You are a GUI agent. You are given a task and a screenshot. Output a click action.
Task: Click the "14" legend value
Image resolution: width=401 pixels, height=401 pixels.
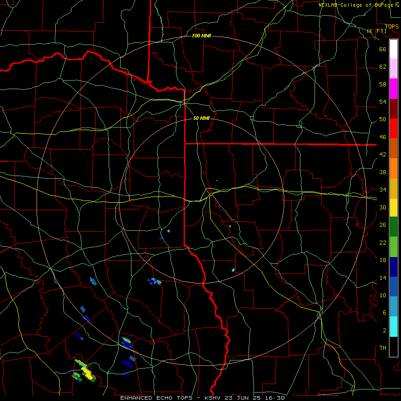[x=383, y=278]
